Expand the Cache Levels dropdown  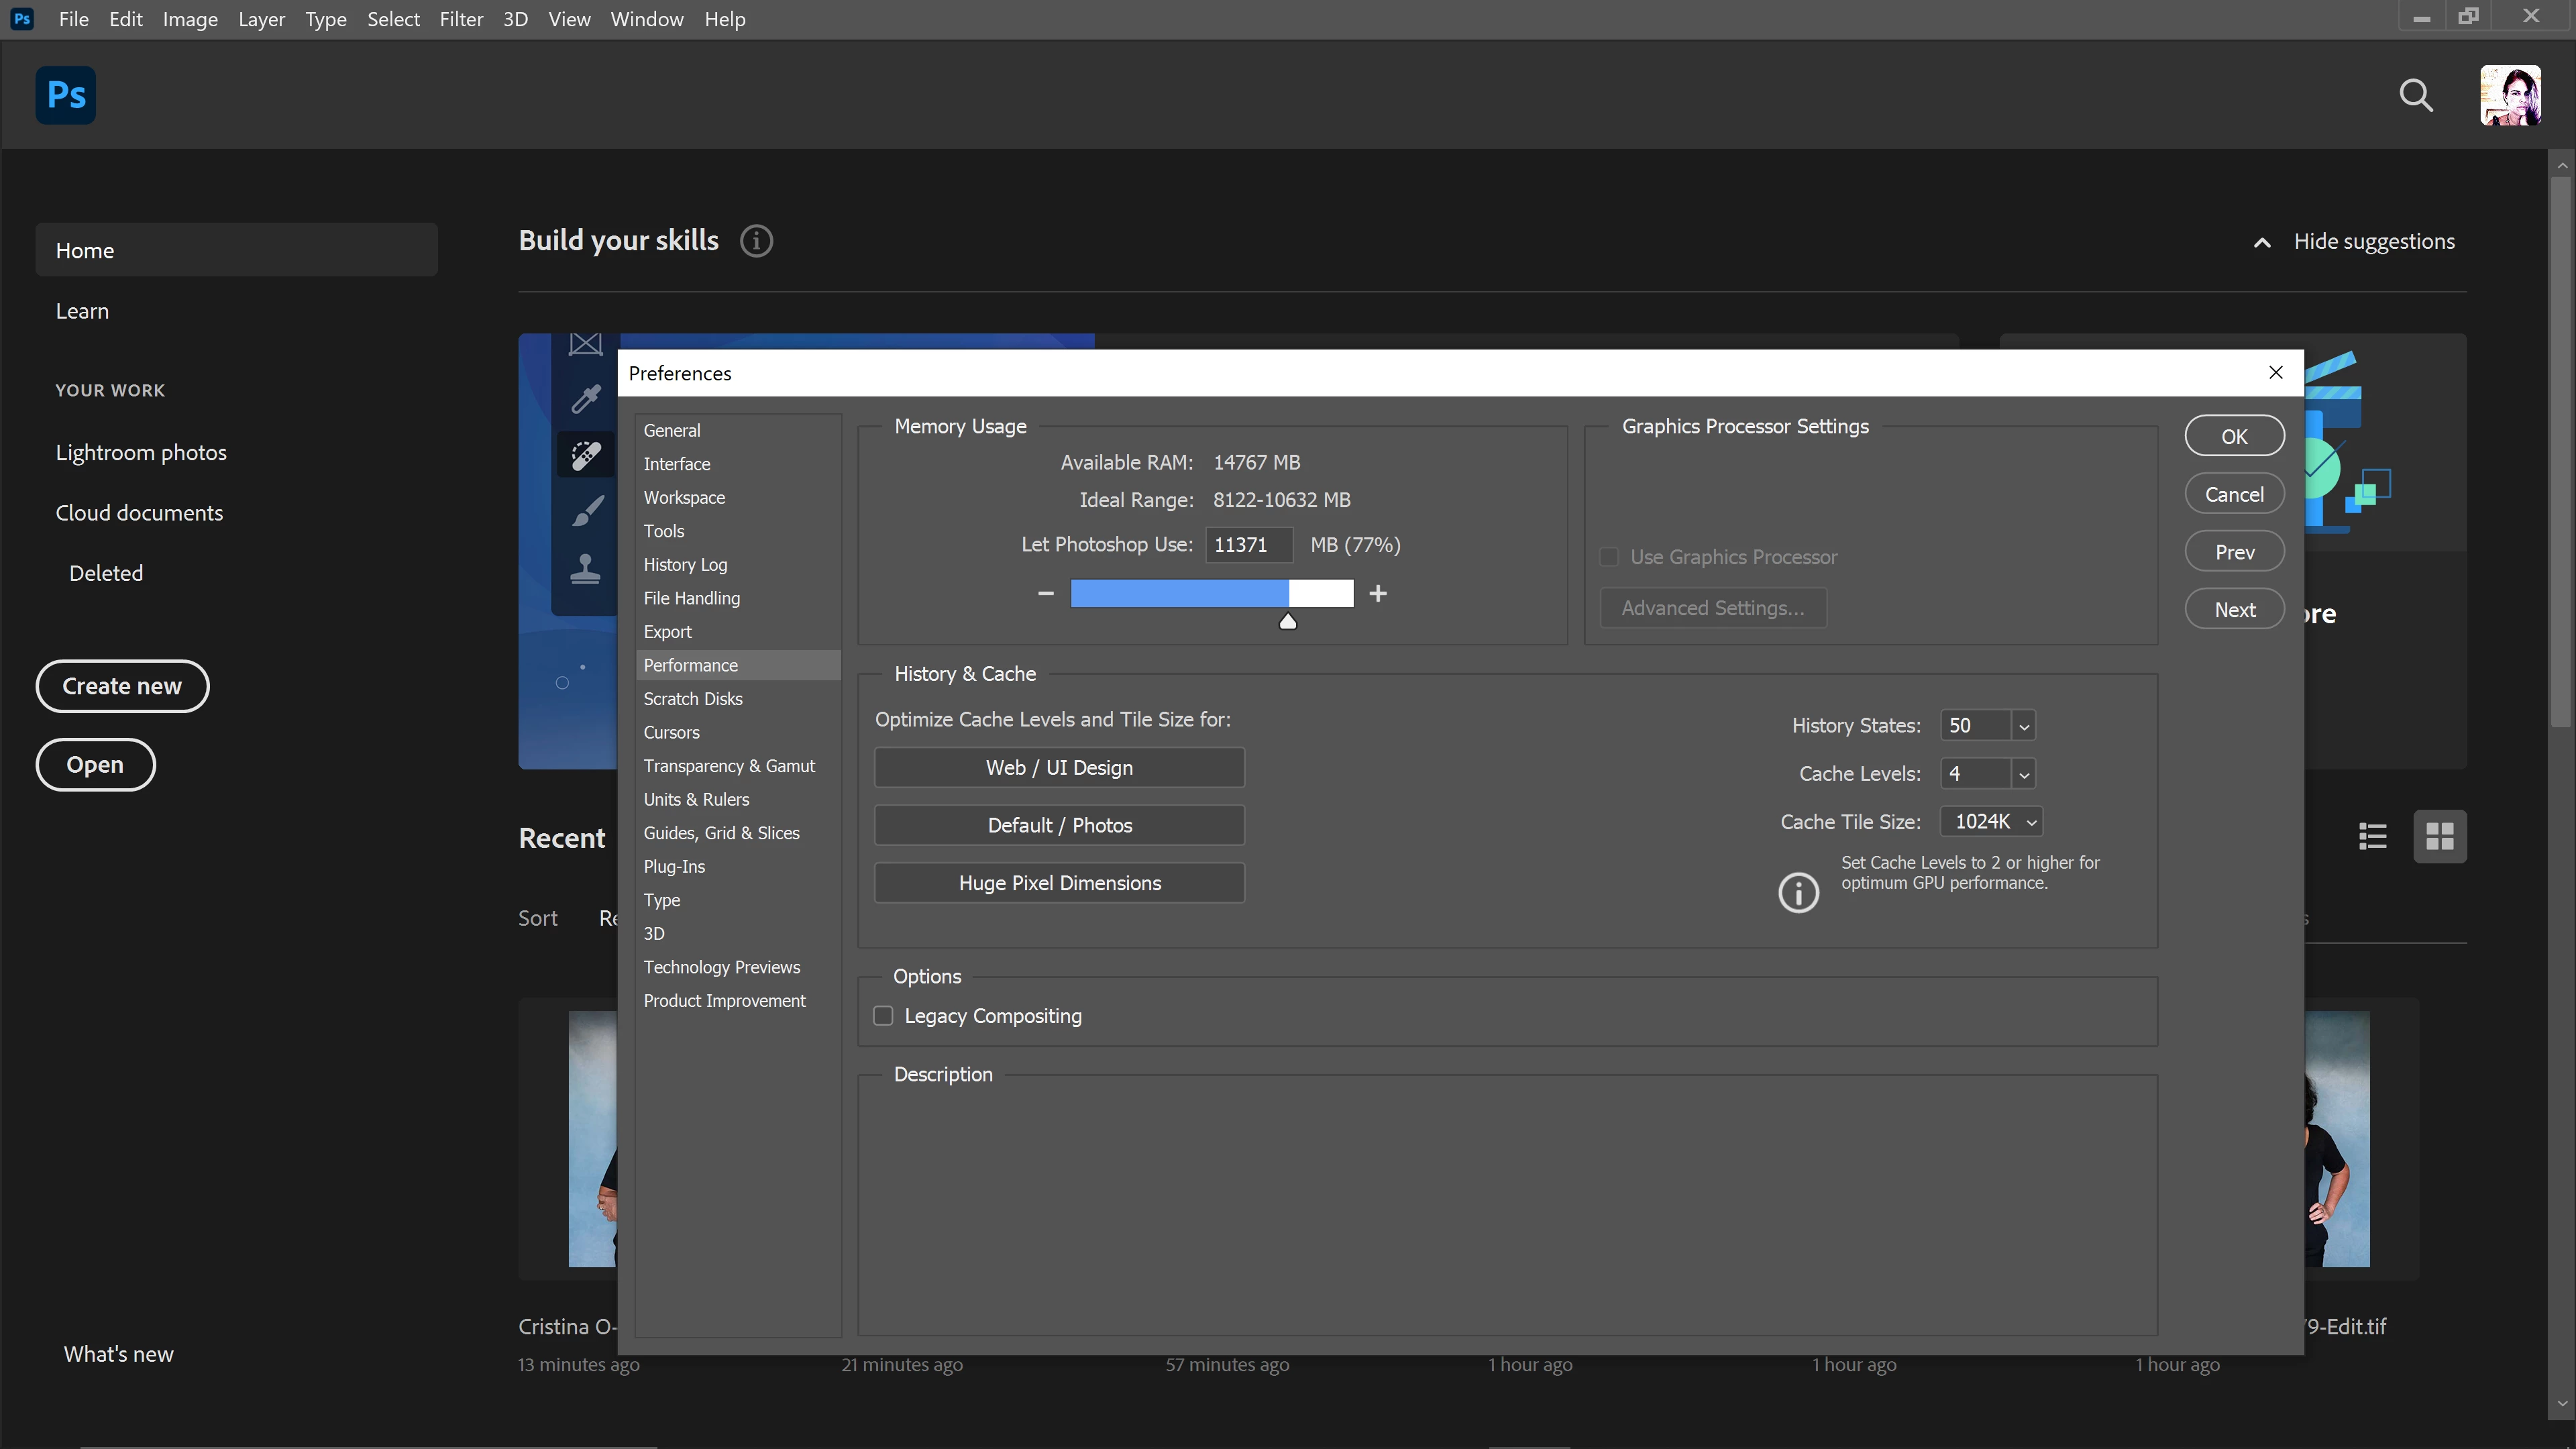pos(2024,774)
